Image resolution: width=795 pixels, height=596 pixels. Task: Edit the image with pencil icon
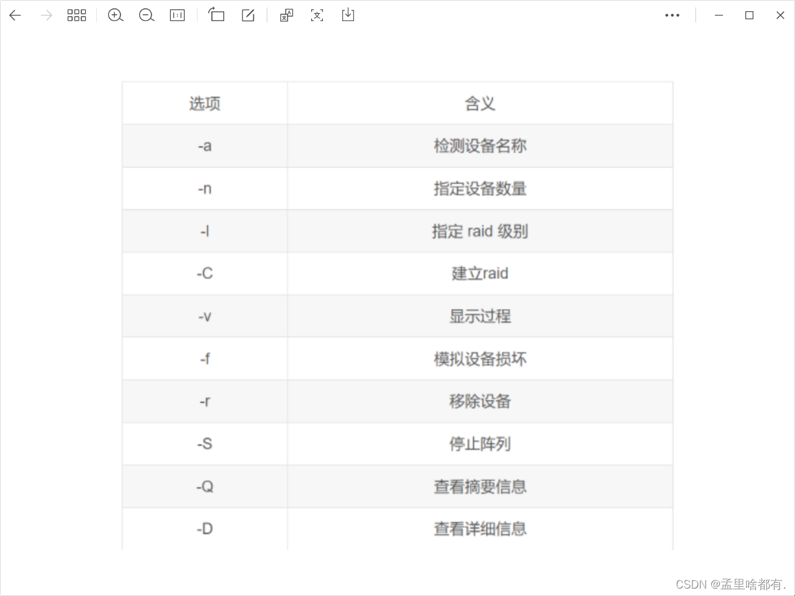pyautogui.click(x=248, y=16)
